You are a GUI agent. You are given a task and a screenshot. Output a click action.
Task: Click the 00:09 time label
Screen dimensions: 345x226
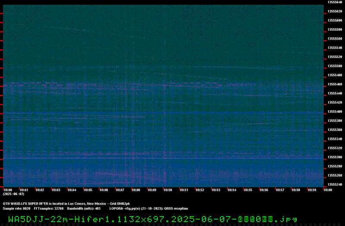point(152,190)
